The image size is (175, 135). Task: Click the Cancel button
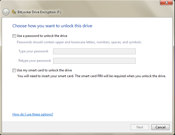160,127
